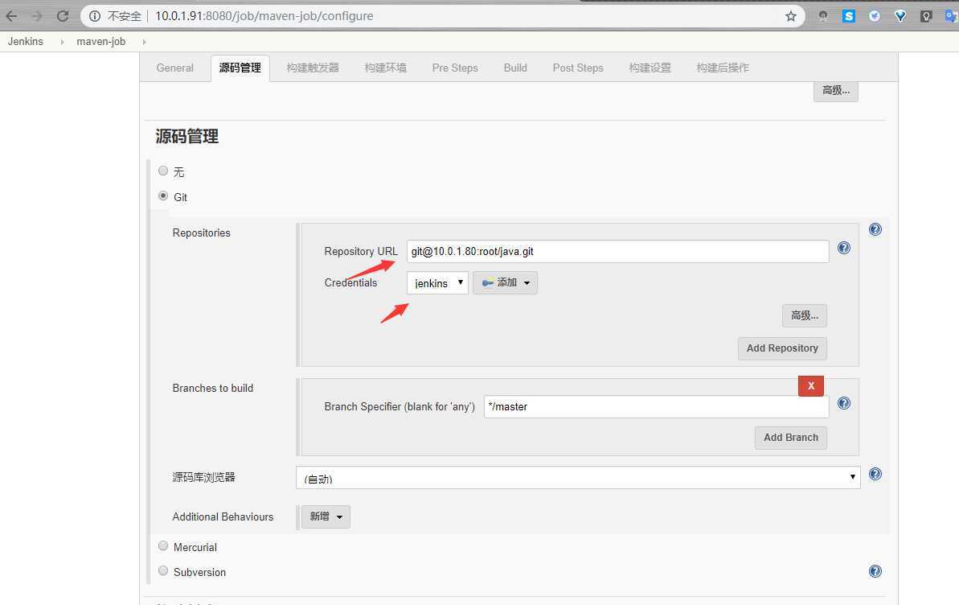This screenshot has width=959, height=605.
Task: Open help for Branch Specifier field
Action: [844, 403]
